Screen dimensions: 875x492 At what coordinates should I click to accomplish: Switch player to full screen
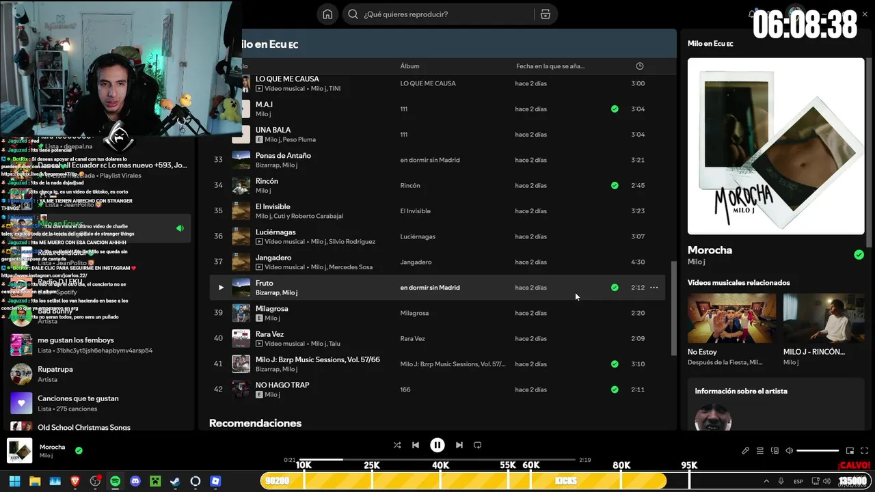click(x=865, y=450)
